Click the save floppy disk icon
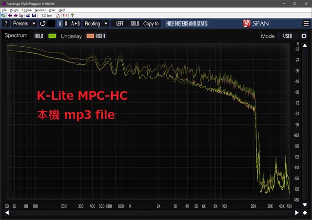312x220 pixels. (34, 16)
